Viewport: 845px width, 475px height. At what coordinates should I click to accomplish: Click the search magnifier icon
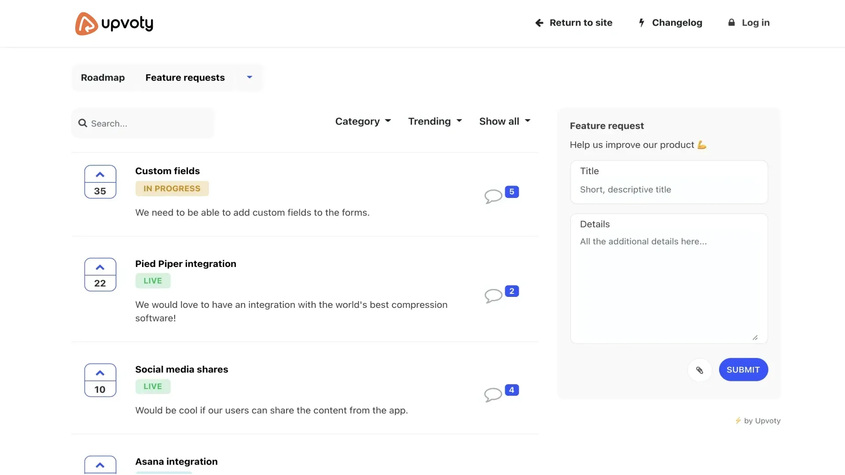click(82, 123)
